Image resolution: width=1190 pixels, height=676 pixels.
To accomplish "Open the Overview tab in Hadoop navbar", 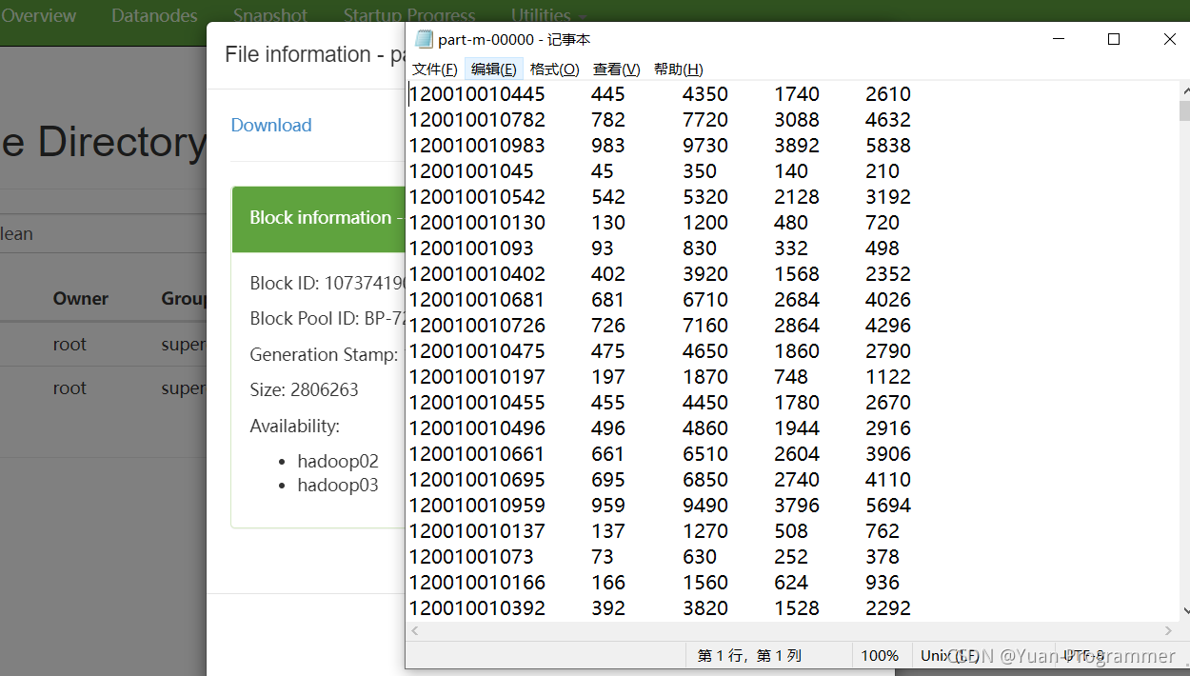I will pos(38,15).
